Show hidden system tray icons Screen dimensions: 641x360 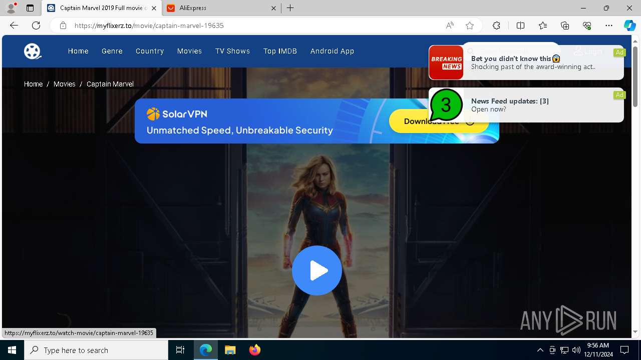[x=540, y=350]
